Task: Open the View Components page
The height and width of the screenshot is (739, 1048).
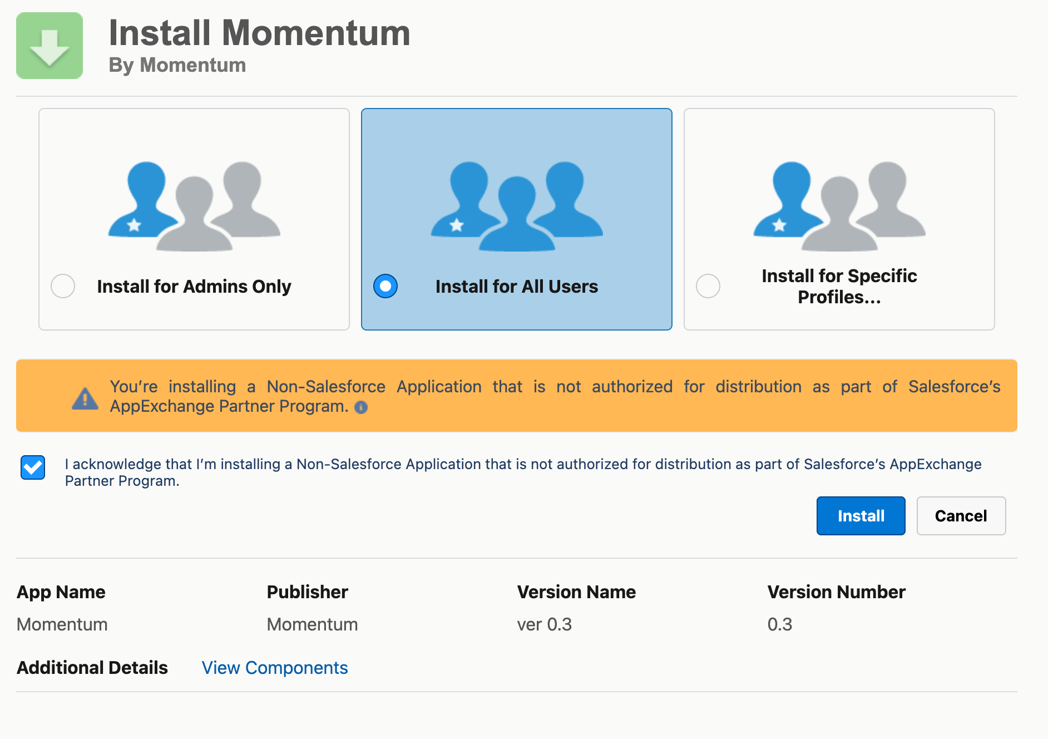Action: [274, 667]
